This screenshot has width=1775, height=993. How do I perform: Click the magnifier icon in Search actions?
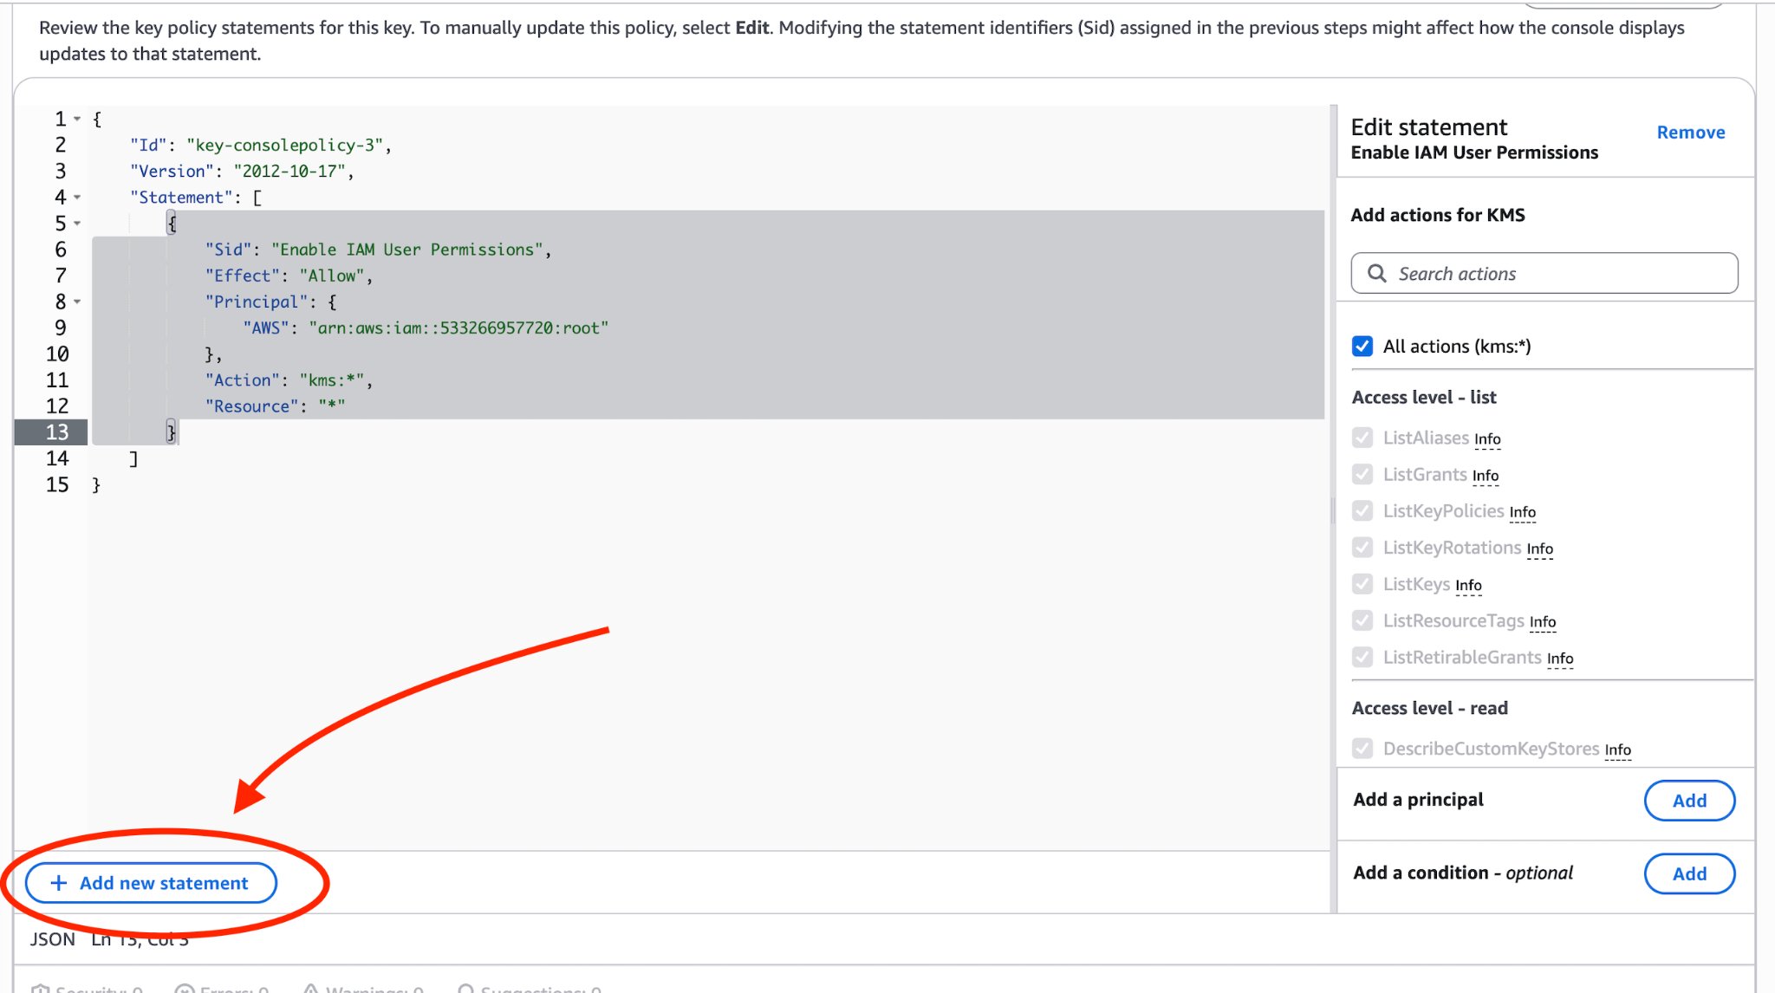[x=1376, y=274]
